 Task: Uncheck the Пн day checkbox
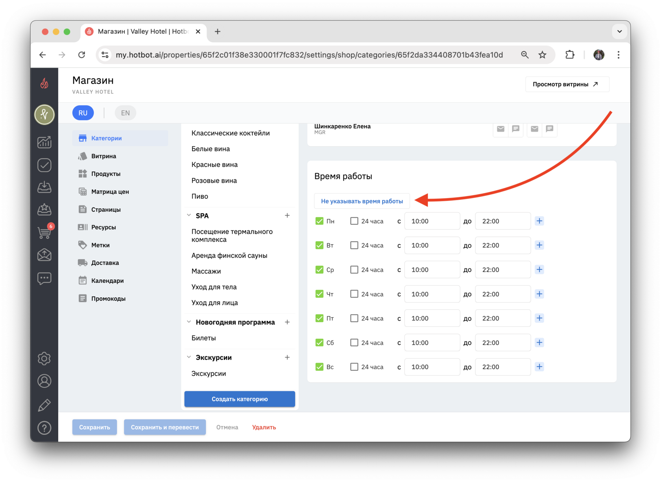click(319, 221)
